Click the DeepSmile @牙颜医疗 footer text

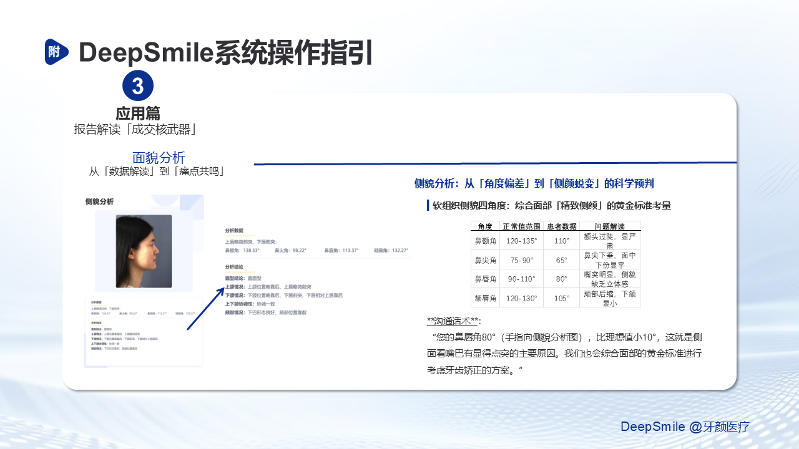(x=684, y=427)
